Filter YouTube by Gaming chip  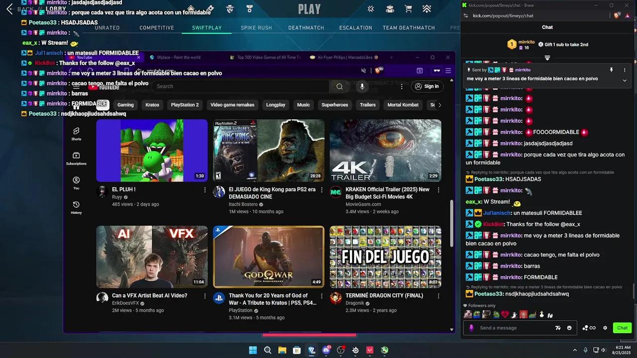click(125, 105)
